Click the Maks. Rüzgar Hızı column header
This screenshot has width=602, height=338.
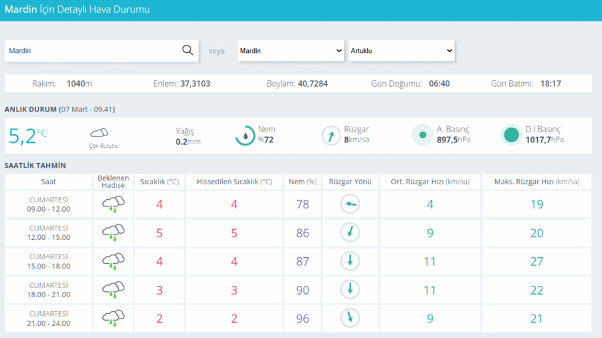pos(536,182)
